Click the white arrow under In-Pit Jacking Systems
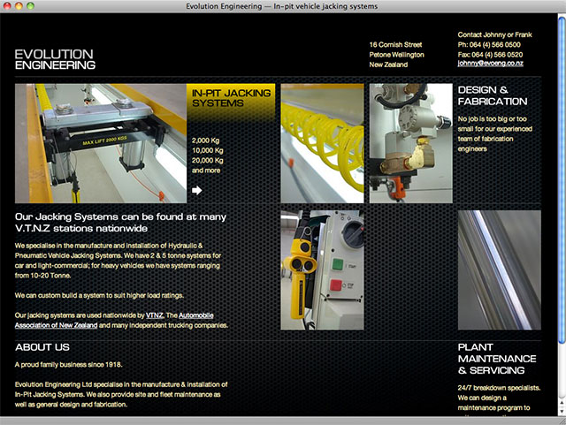 point(196,190)
